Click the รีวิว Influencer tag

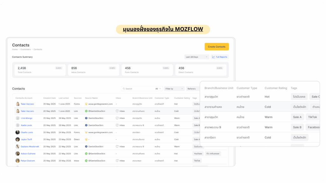(213, 153)
